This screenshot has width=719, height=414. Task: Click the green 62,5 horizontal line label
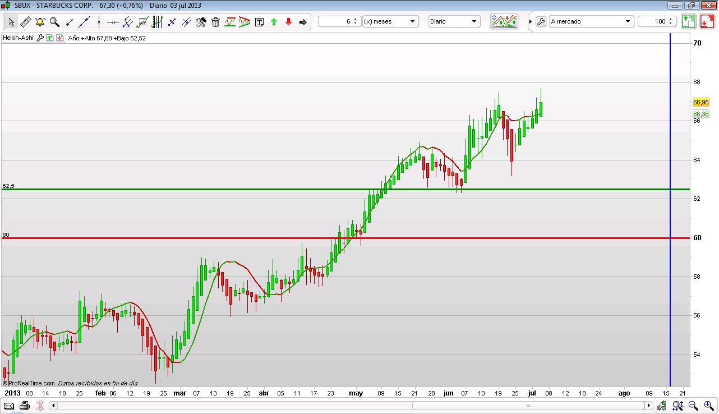click(x=8, y=186)
